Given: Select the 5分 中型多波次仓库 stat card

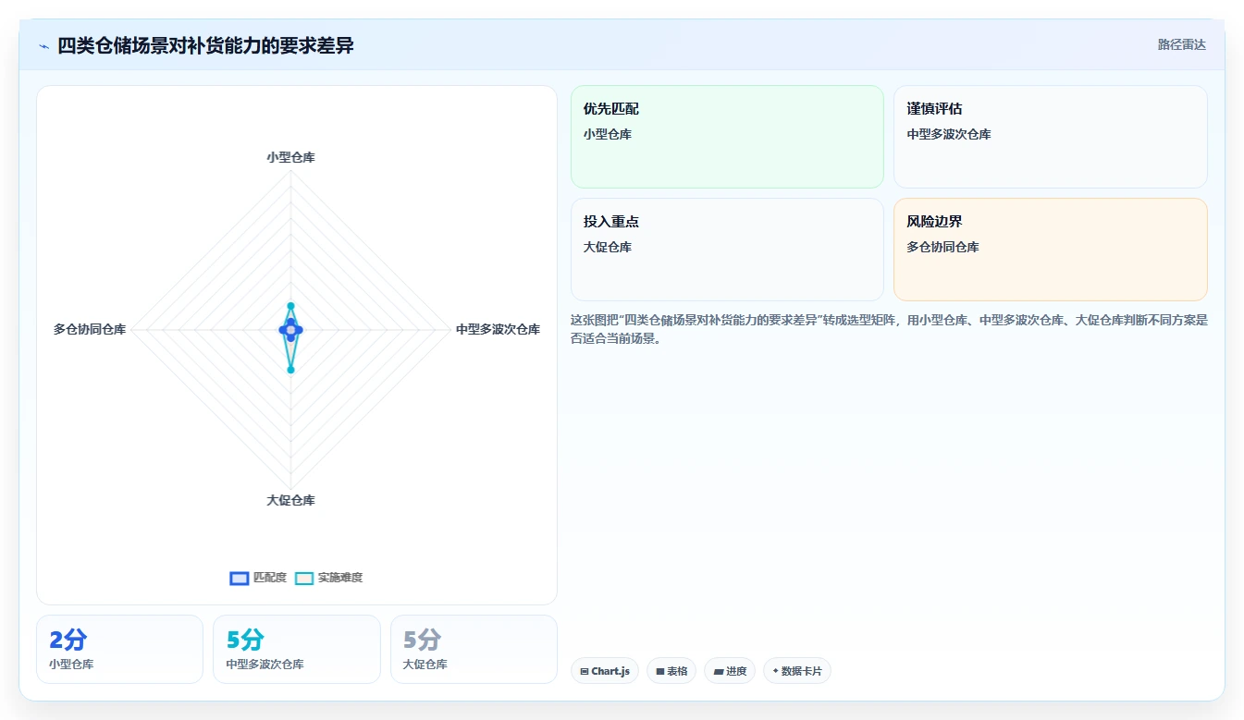Looking at the screenshot, I should pyautogui.click(x=297, y=649).
